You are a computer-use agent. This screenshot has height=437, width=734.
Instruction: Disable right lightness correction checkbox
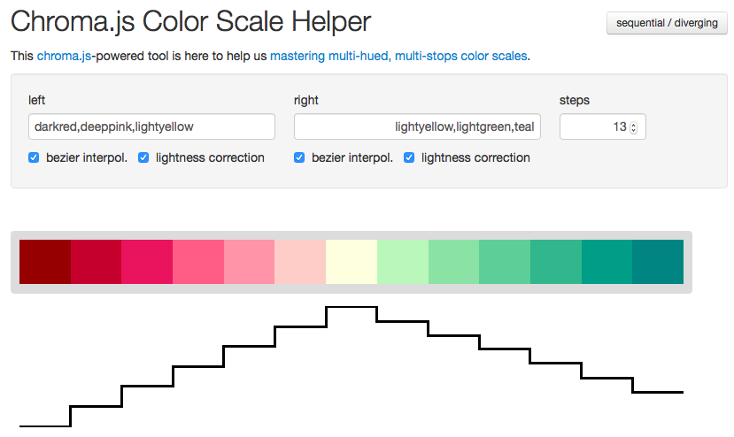click(409, 157)
